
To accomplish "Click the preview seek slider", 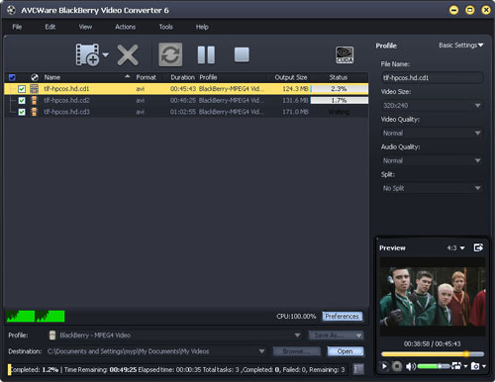I will (433, 354).
